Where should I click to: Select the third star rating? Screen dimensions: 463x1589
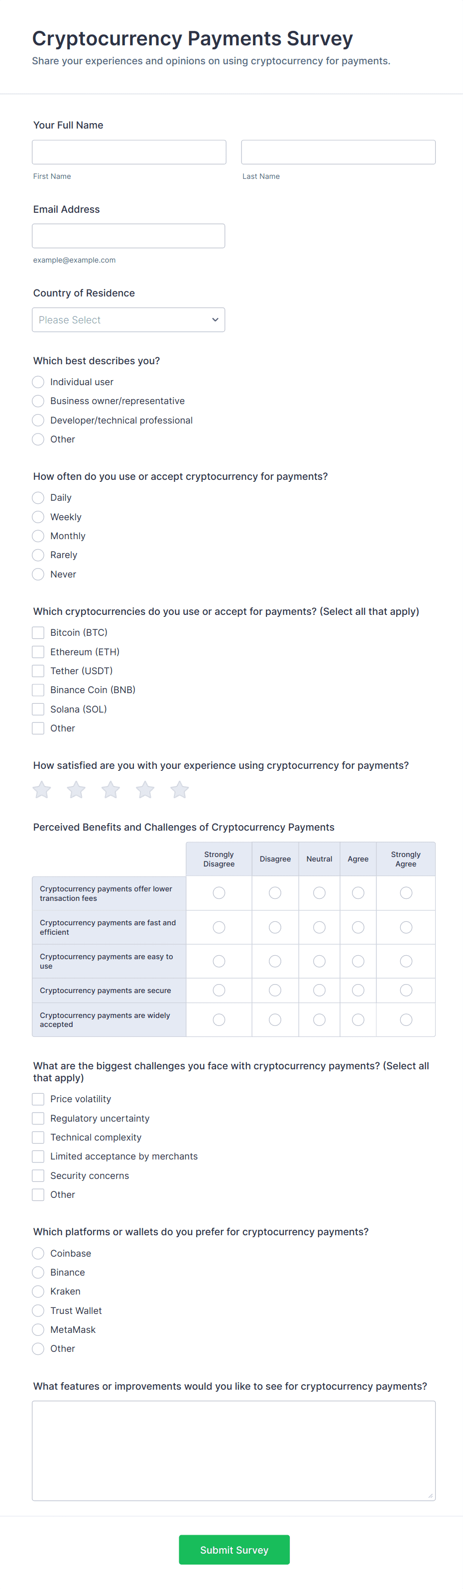coord(111,790)
